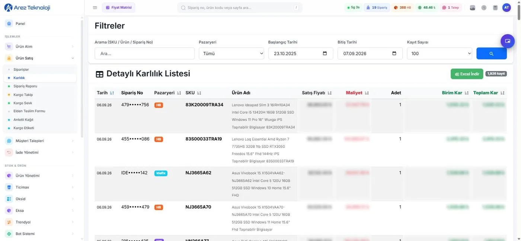This screenshot has width=521, height=241.
Task: Expand the Ürün Alım submenu chevron
Action: coord(73,46)
